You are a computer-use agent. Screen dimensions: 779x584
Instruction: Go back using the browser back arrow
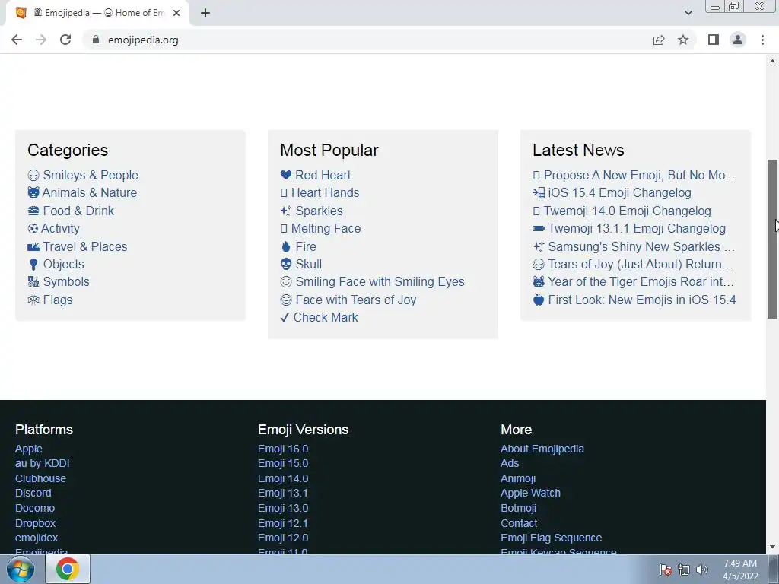click(x=17, y=40)
